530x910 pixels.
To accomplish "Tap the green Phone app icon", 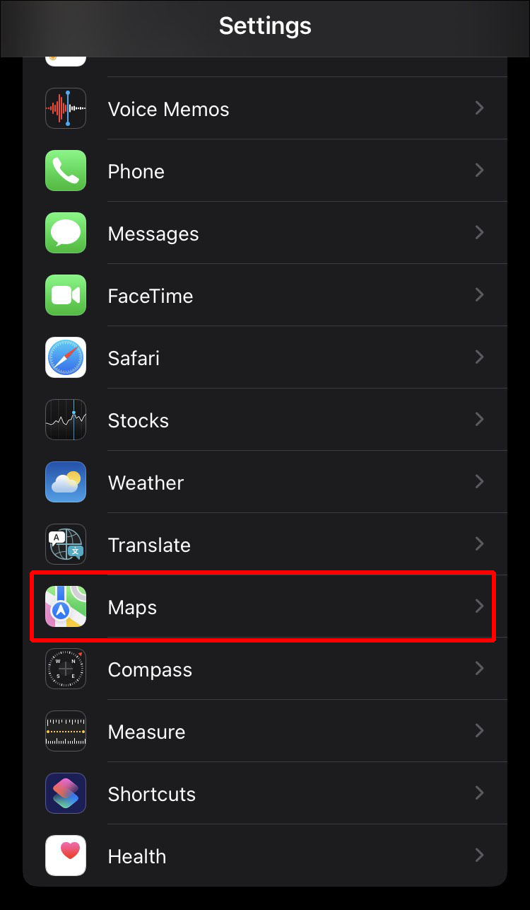I will click(66, 171).
